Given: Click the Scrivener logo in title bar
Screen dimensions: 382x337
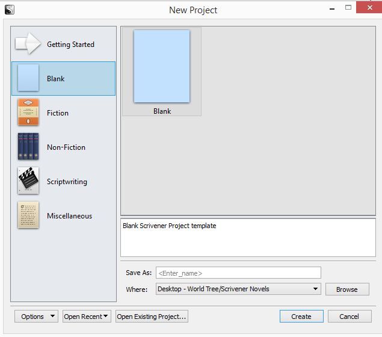Looking at the screenshot, I should [10, 10].
